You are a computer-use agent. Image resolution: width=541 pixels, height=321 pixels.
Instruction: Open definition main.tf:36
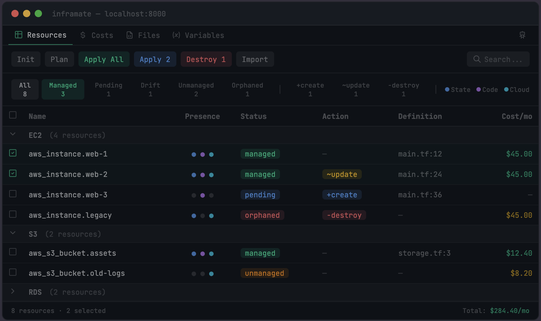coord(420,195)
